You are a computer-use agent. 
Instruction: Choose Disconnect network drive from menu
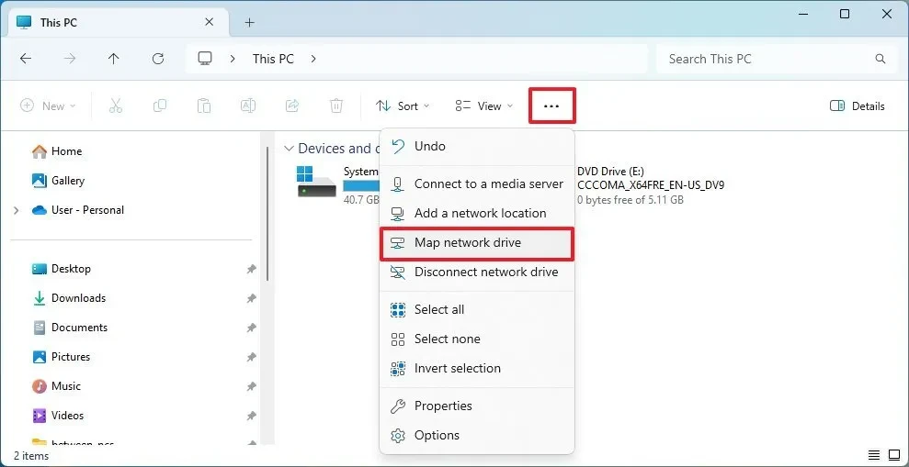(485, 272)
